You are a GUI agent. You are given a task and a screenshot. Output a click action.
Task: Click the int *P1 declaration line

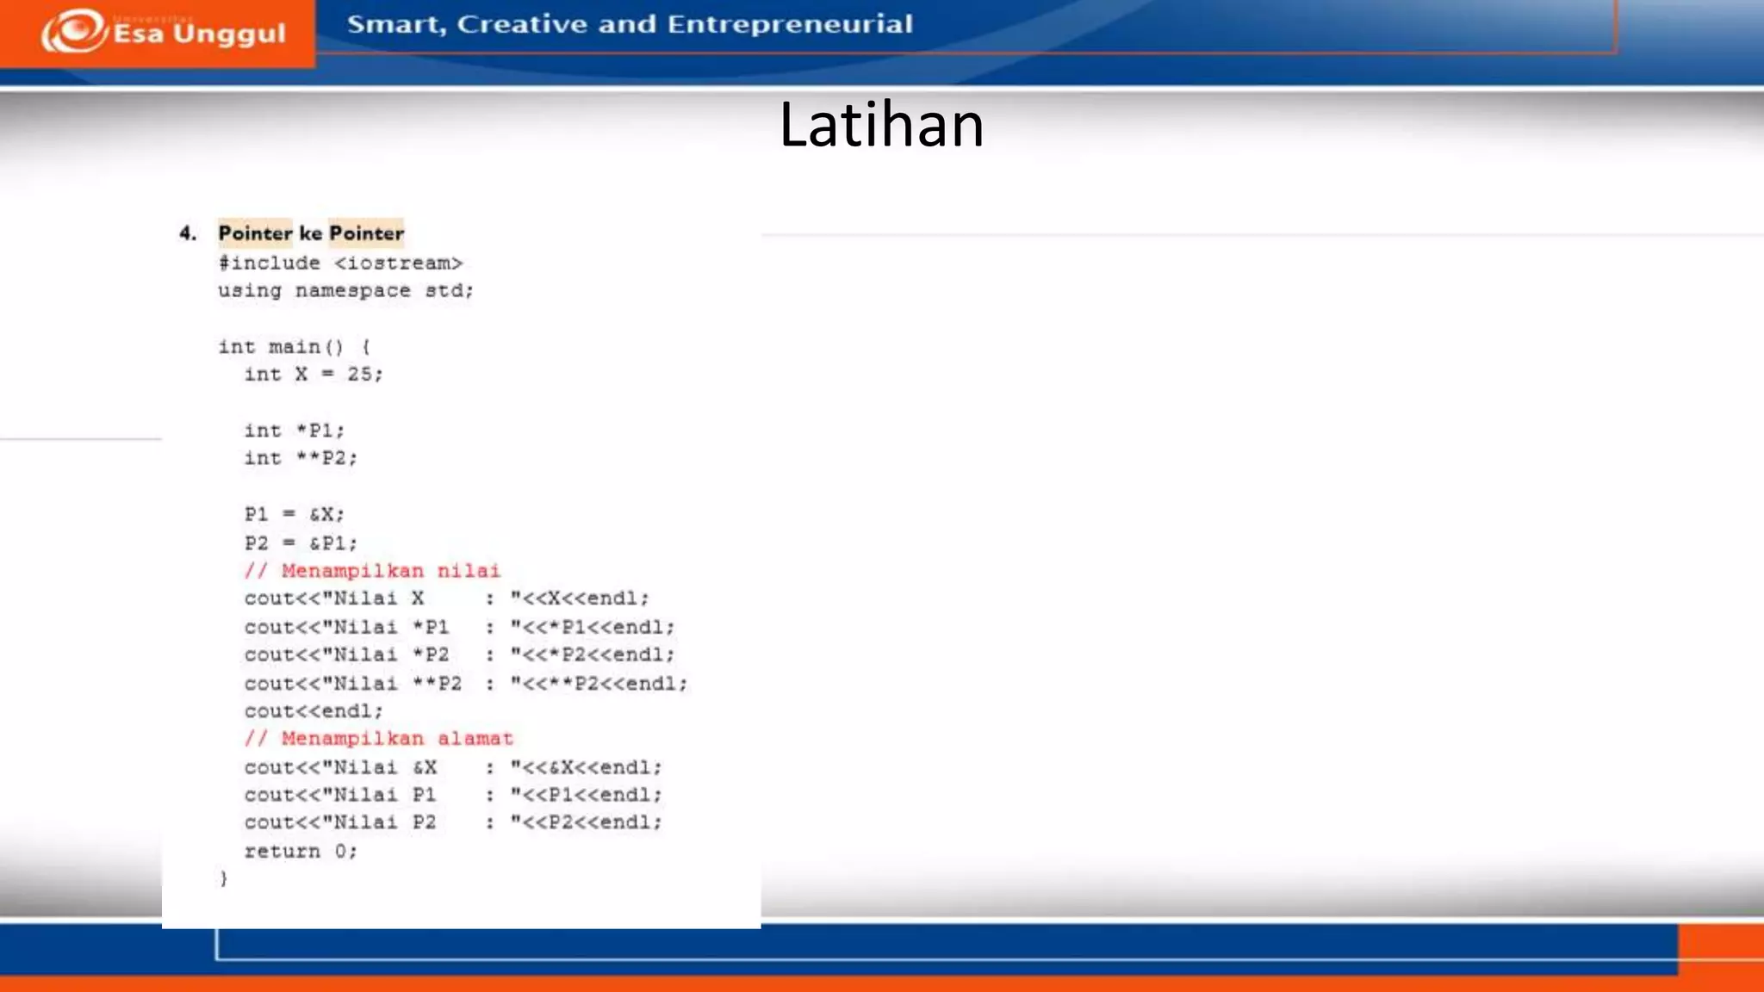[x=295, y=431]
